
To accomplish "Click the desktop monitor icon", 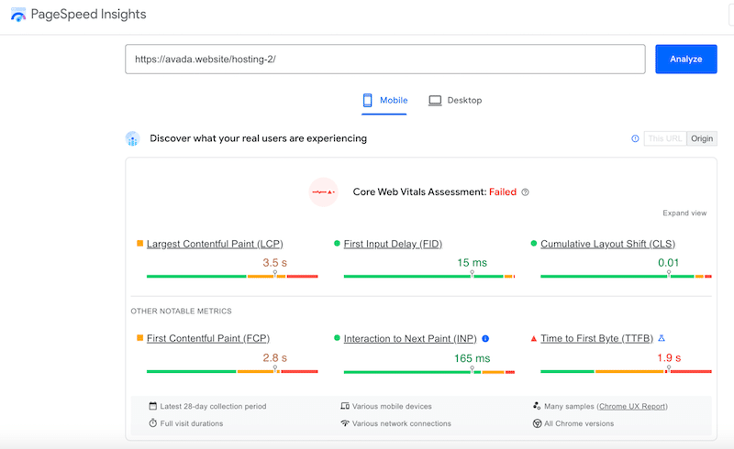I will click(x=435, y=101).
